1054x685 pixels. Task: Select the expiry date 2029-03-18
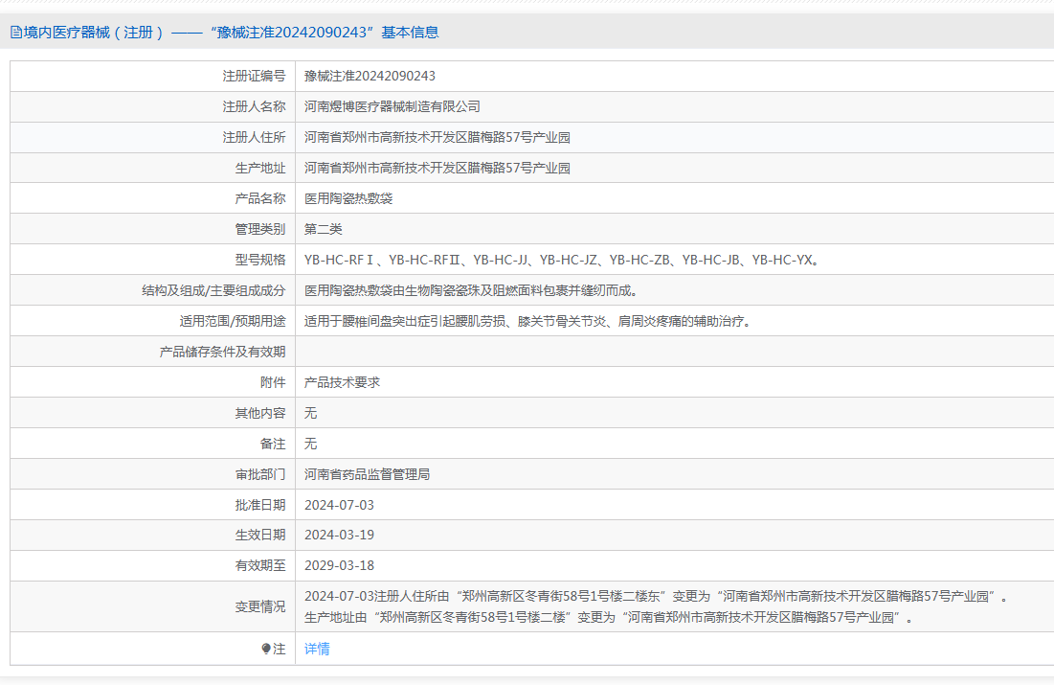(340, 566)
